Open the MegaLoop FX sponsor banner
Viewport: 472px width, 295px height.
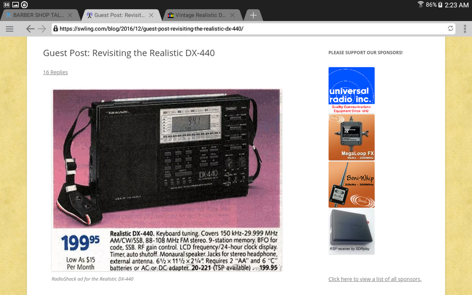pyautogui.click(x=352, y=137)
